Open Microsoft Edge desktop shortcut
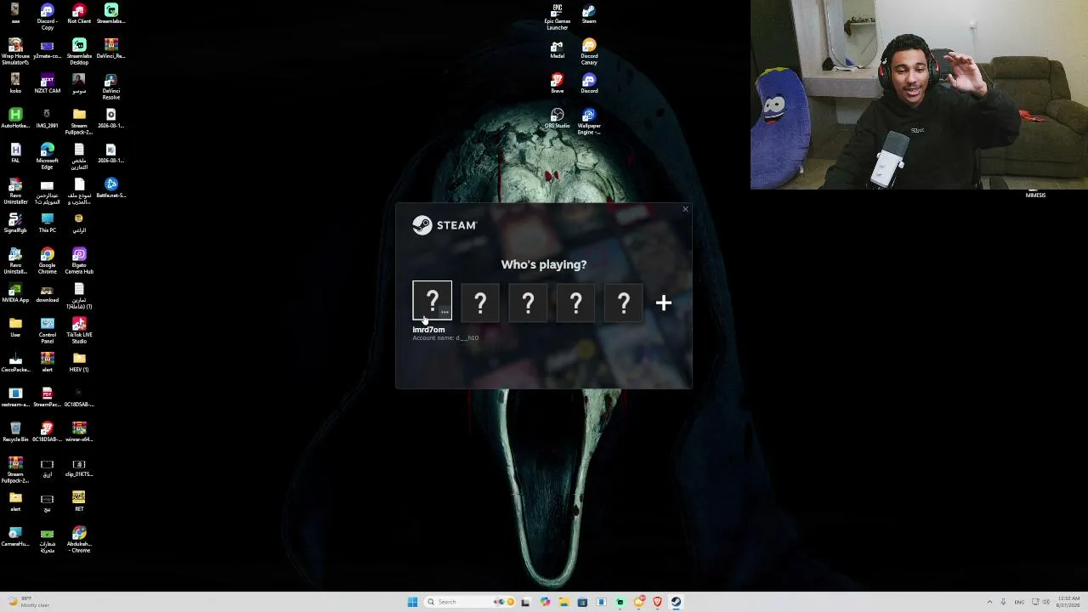1088x612 pixels. pos(47,156)
